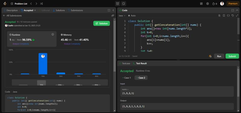241x113 pixels.
Task: Open the user profile avatar
Action: (x=222, y=4)
